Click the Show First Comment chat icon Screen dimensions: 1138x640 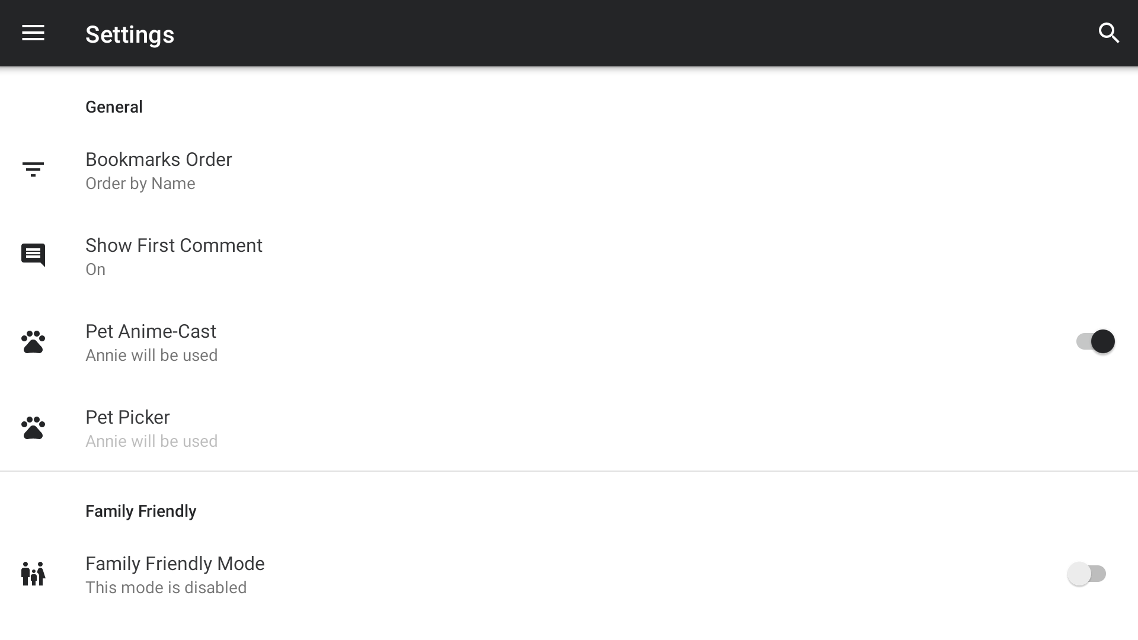coord(33,255)
